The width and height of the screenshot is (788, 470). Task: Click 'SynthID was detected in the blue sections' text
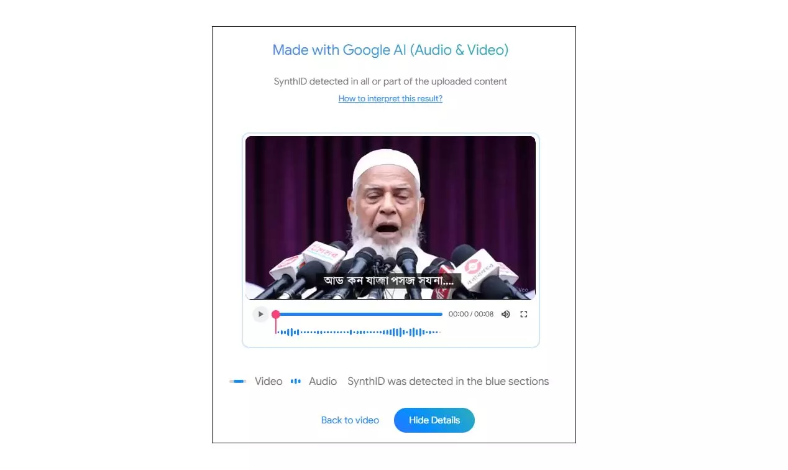pyautogui.click(x=448, y=381)
